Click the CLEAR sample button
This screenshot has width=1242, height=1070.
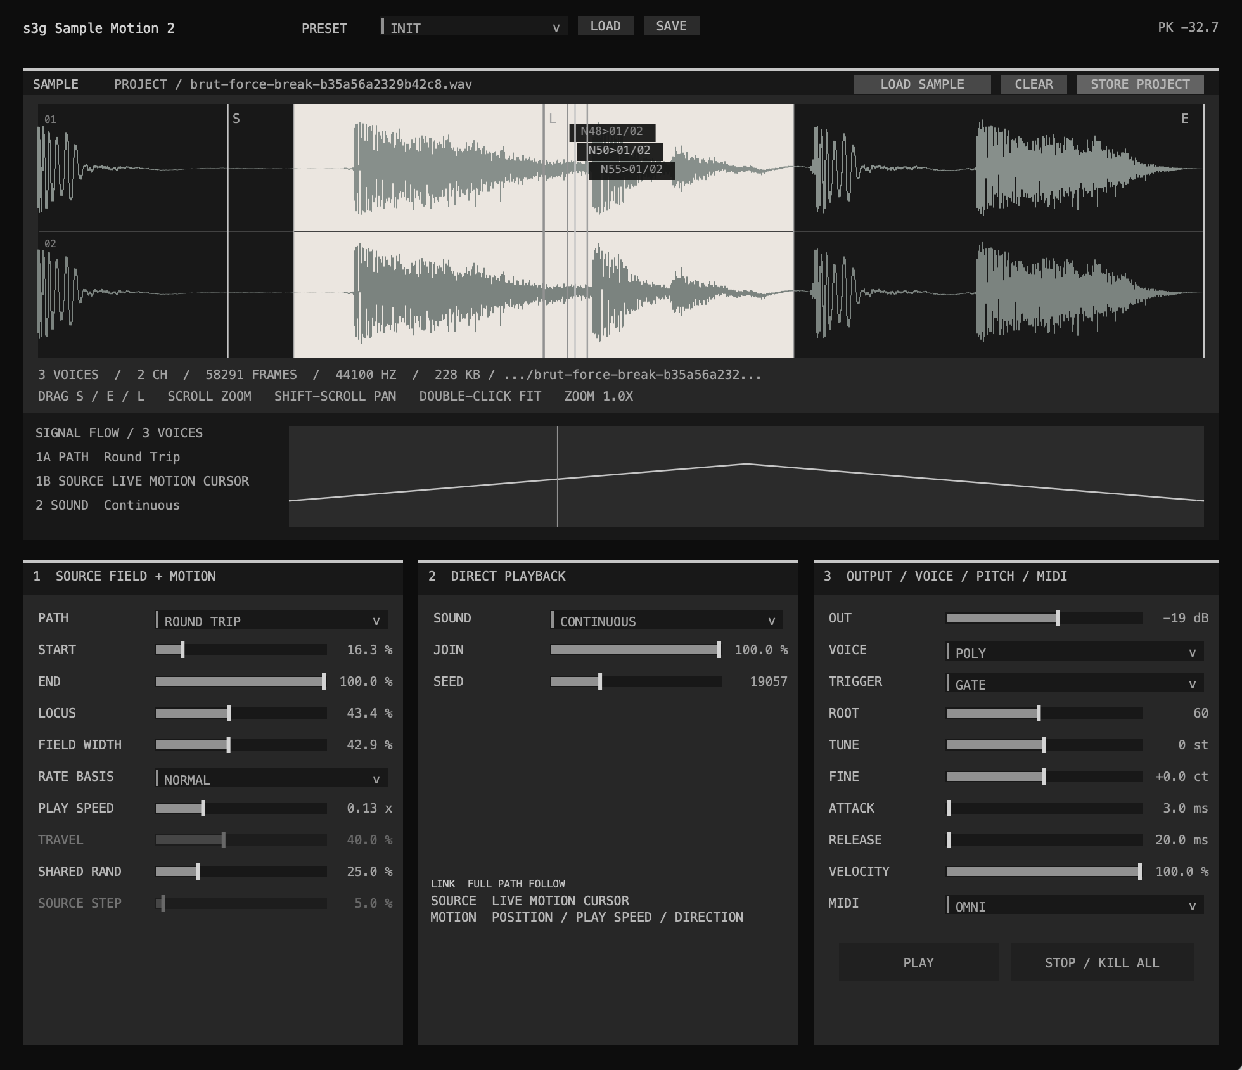tap(1034, 84)
